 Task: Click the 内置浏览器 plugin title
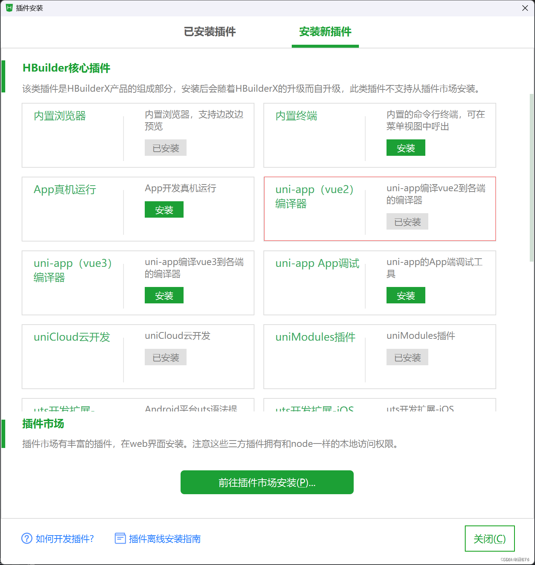(60, 116)
